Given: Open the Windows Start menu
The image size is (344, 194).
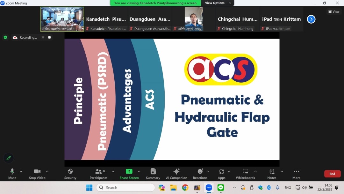Looking at the screenshot, I should point(89,188).
